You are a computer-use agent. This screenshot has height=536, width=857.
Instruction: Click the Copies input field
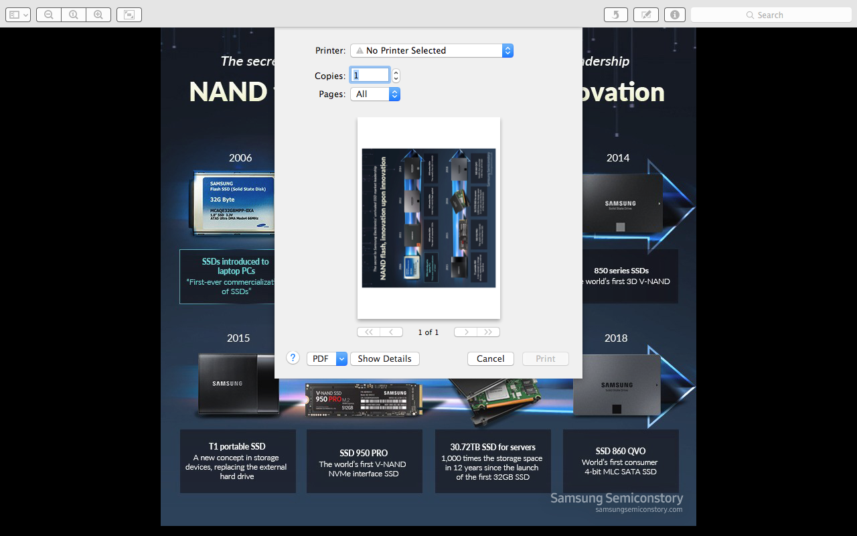click(370, 74)
